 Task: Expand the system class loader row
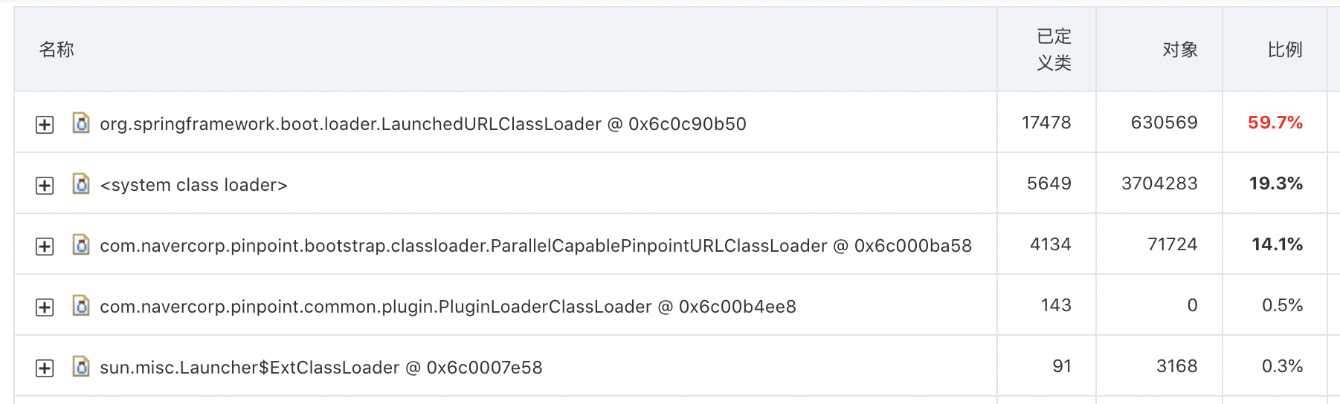[45, 185]
